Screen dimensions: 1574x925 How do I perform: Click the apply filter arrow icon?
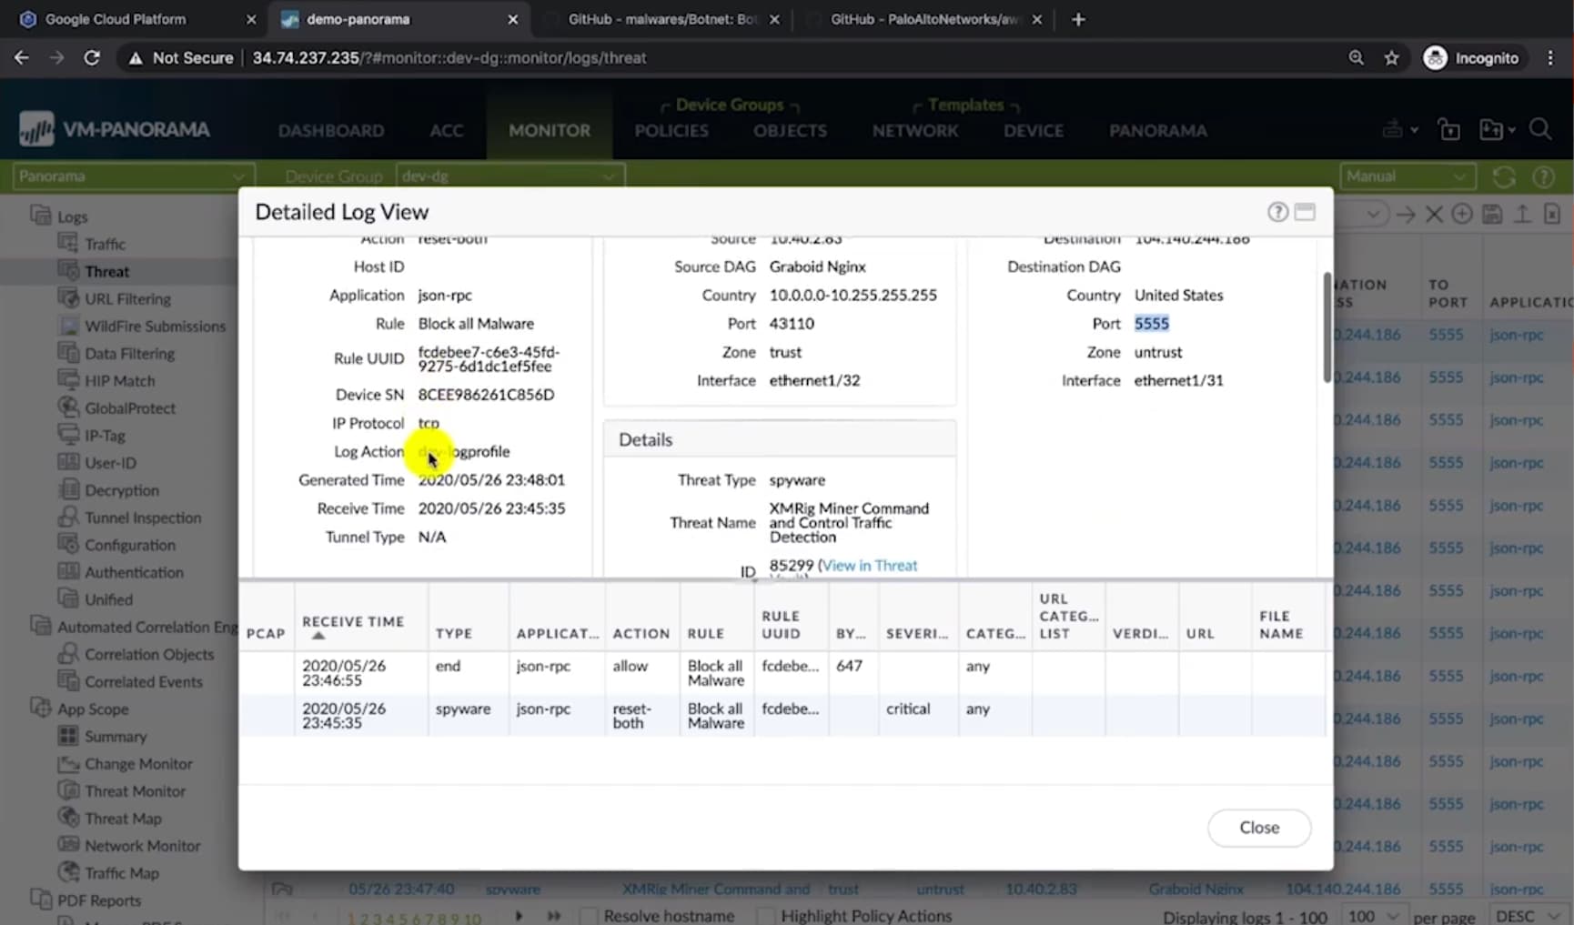click(x=1406, y=214)
